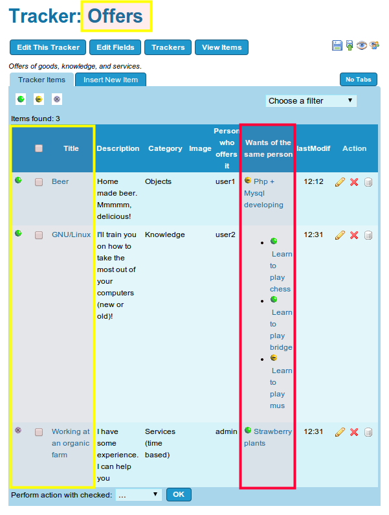The width and height of the screenshot is (389, 515).
Task: Filter by green open status icon
Action: [x=21, y=99]
